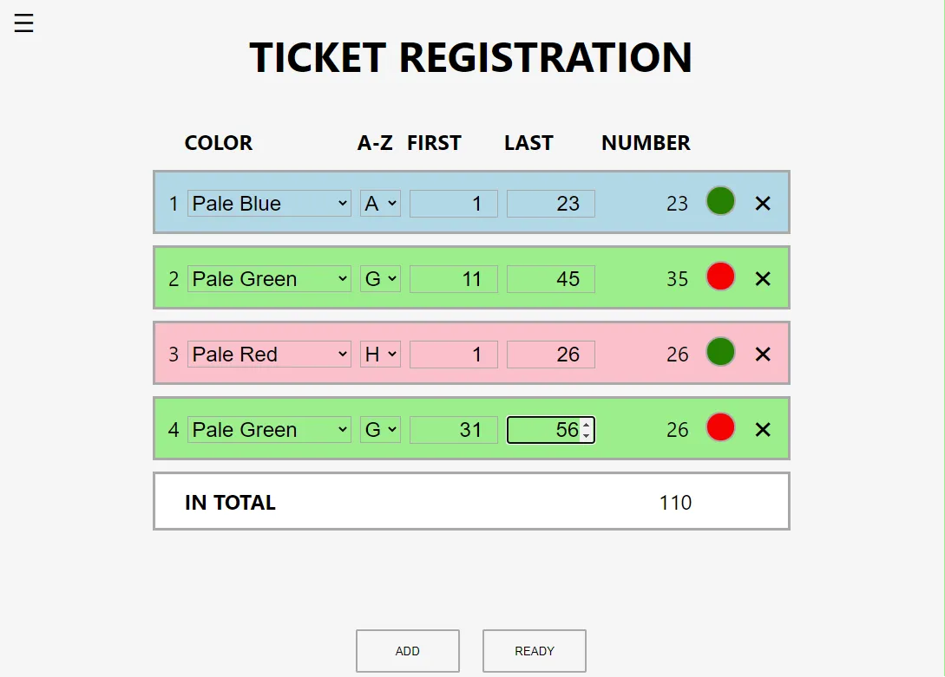Open row 4 letter G dropdown
The width and height of the screenshot is (945, 677).
pyautogui.click(x=380, y=429)
